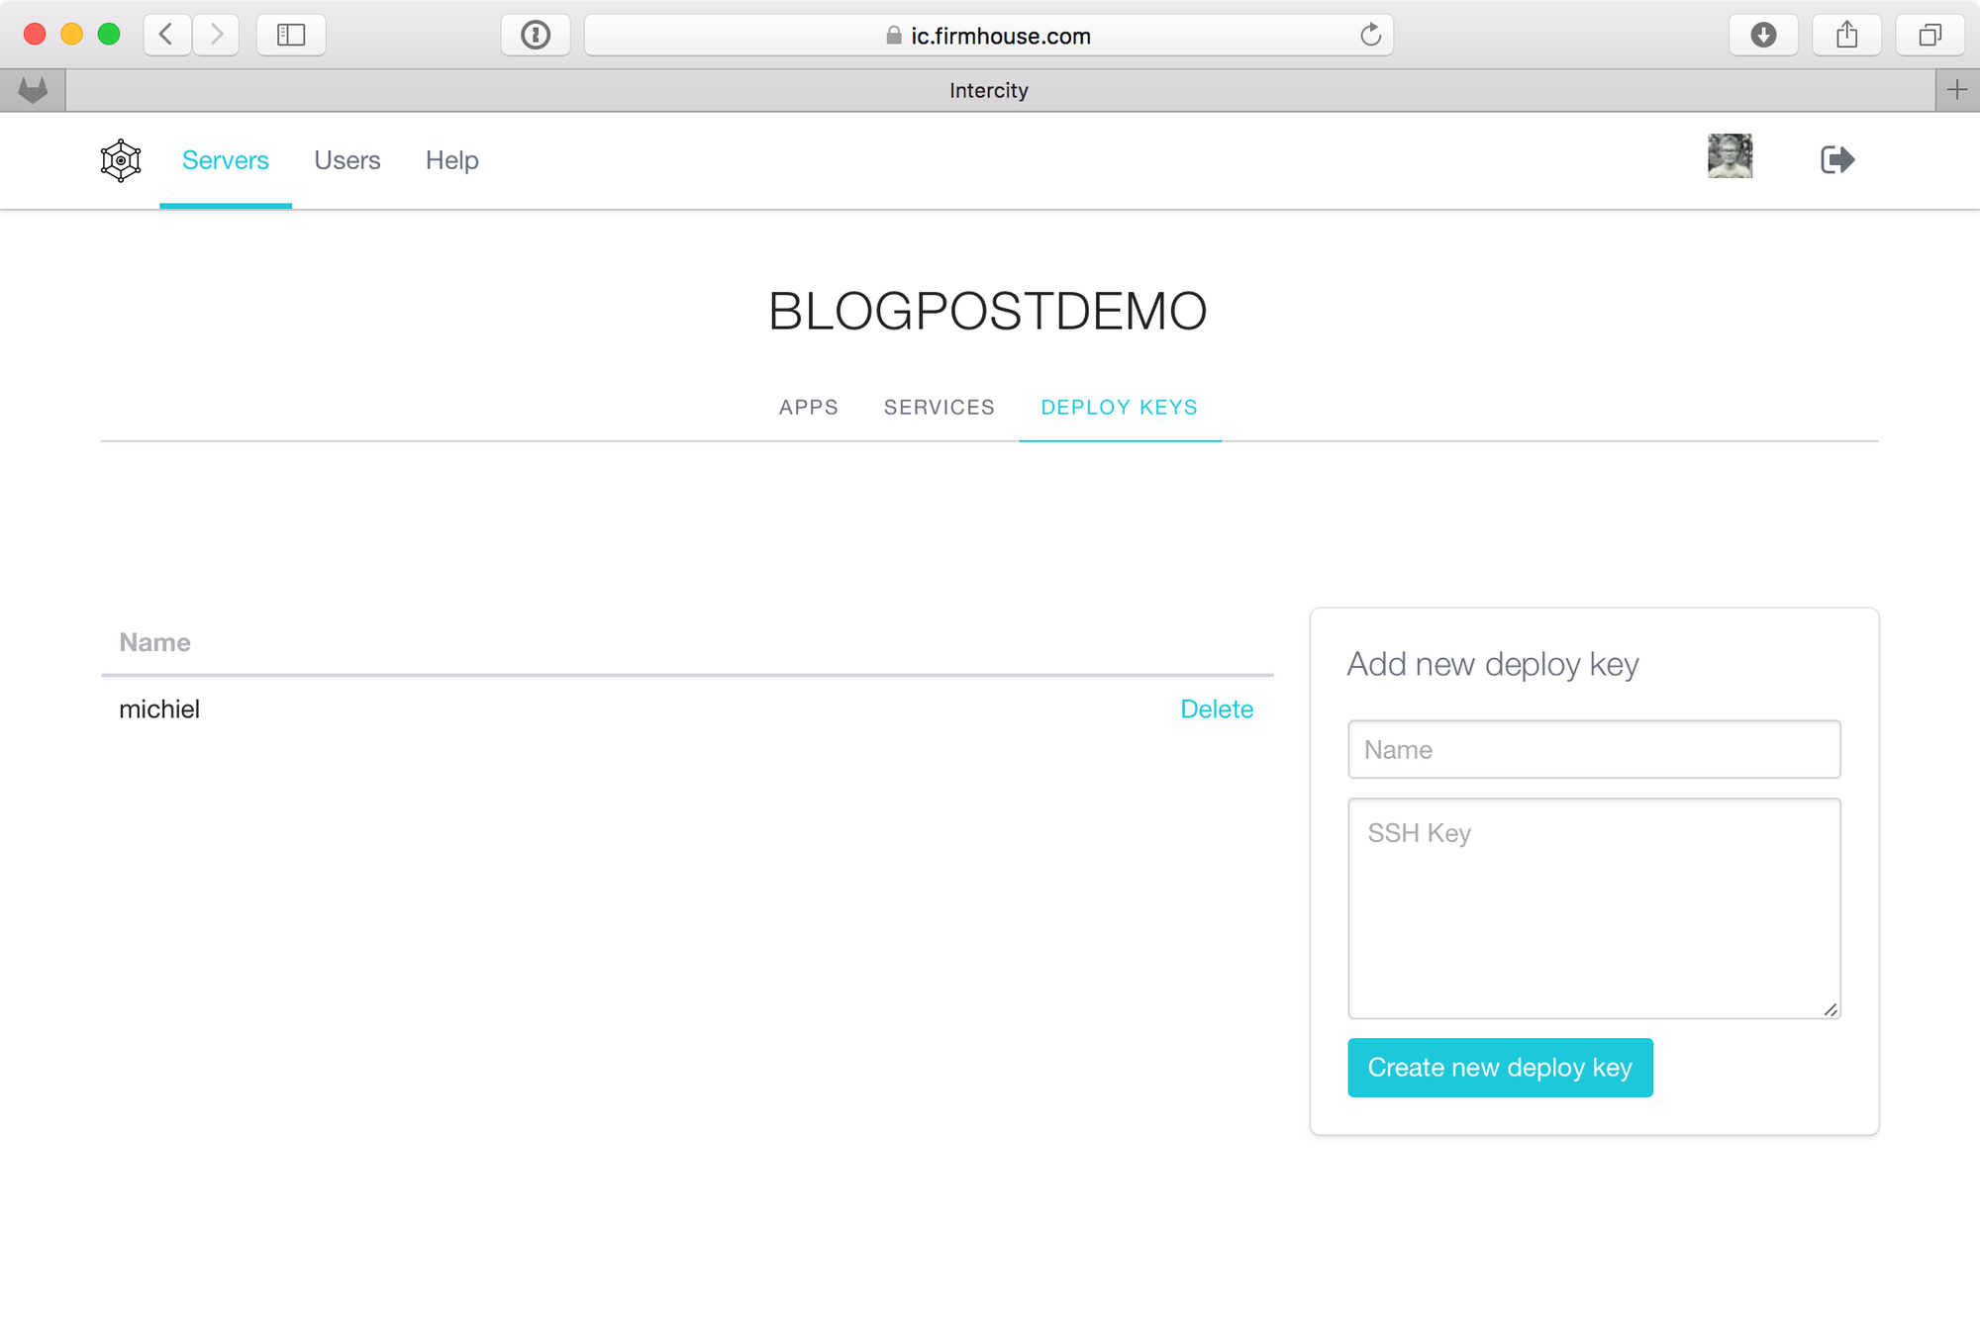Switch to the Apps tab
1980x1320 pixels.
[808, 408]
